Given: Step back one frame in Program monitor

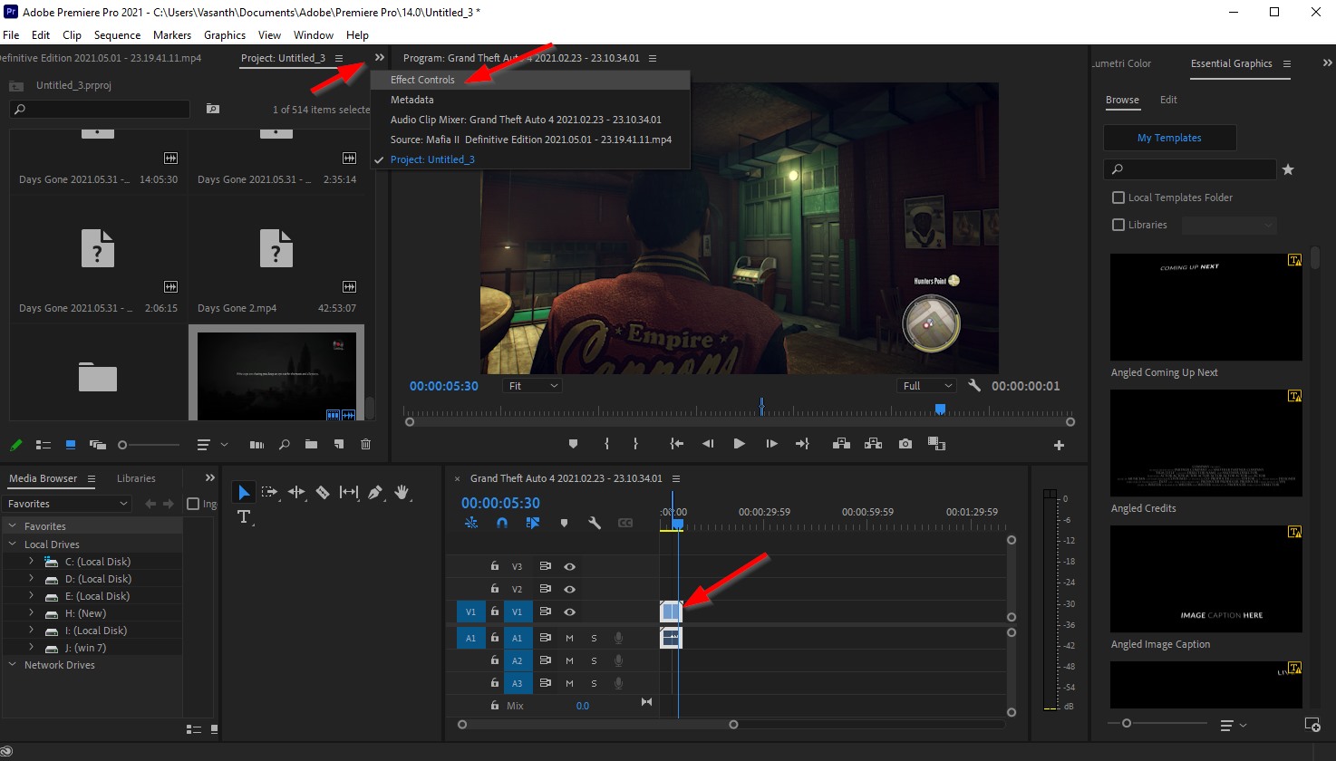Looking at the screenshot, I should [x=708, y=444].
